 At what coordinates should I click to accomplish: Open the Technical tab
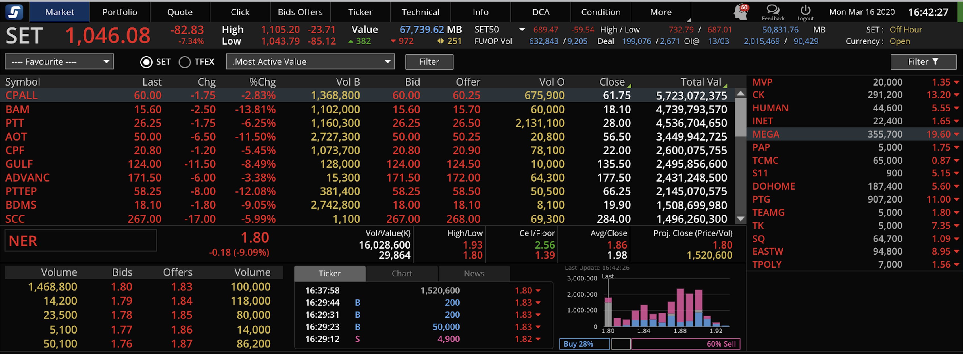coord(420,12)
